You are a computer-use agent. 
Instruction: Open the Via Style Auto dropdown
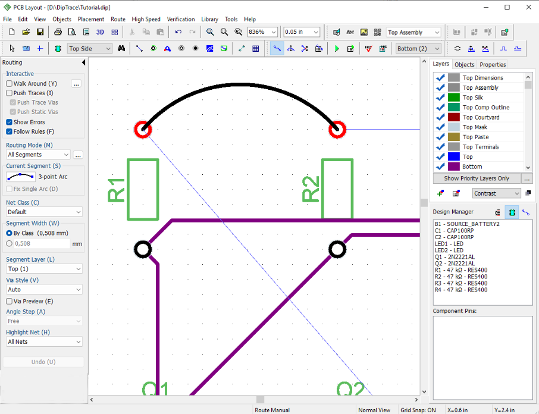45,290
